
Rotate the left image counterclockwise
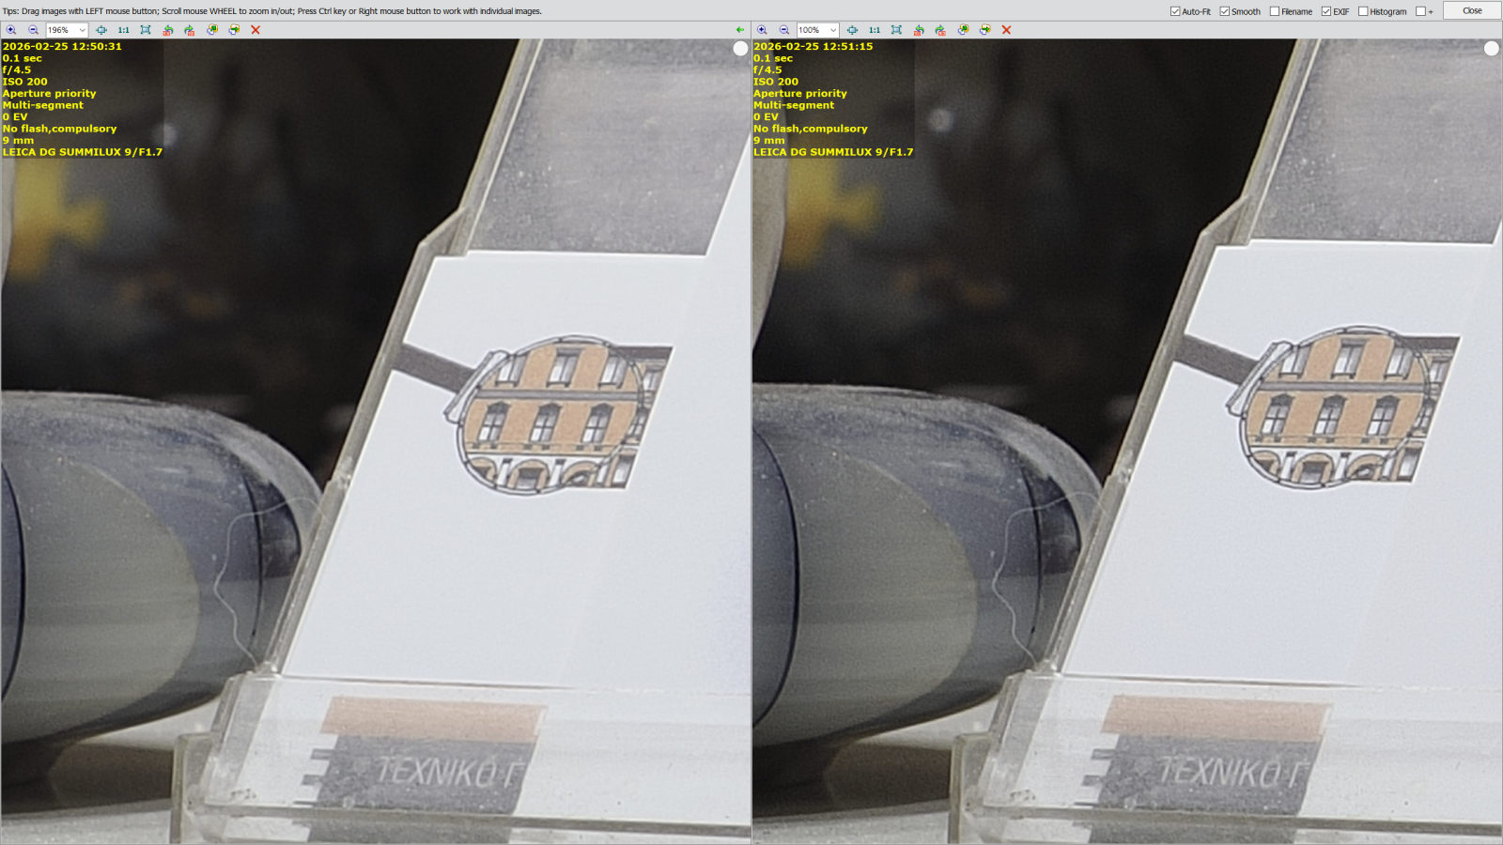(168, 30)
